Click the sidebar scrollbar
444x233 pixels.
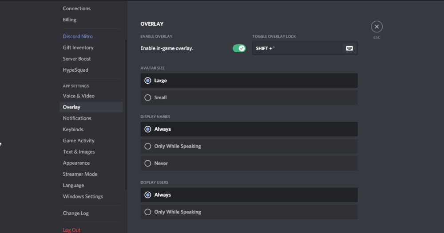(126, 114)
